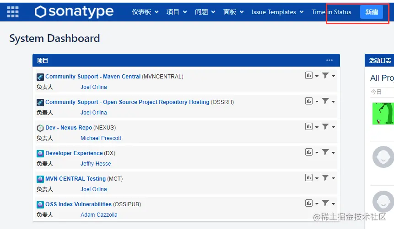Open the 项目 gadget options ellipsis
Image resolution: width=394 pixels, height=229 pixels.
pos(329,60)
